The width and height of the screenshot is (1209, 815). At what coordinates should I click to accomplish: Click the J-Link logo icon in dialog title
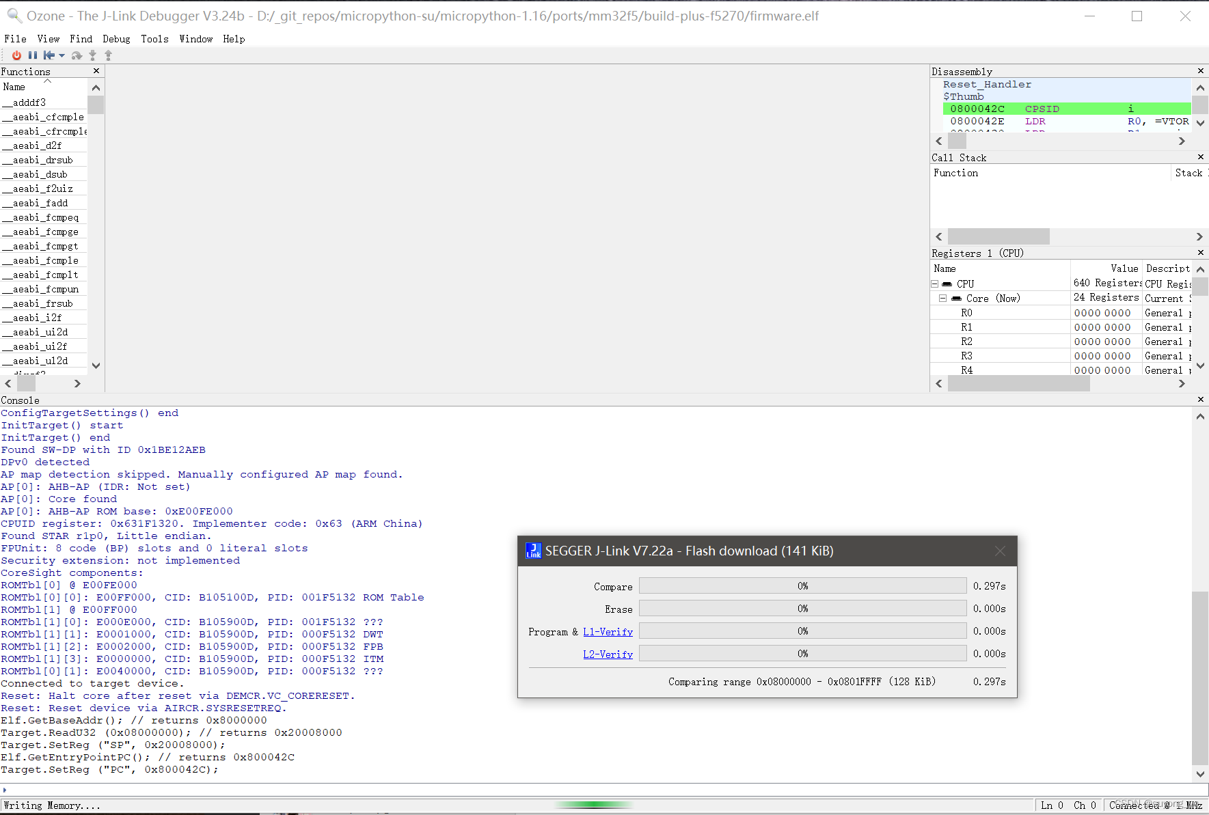(534, 551)
